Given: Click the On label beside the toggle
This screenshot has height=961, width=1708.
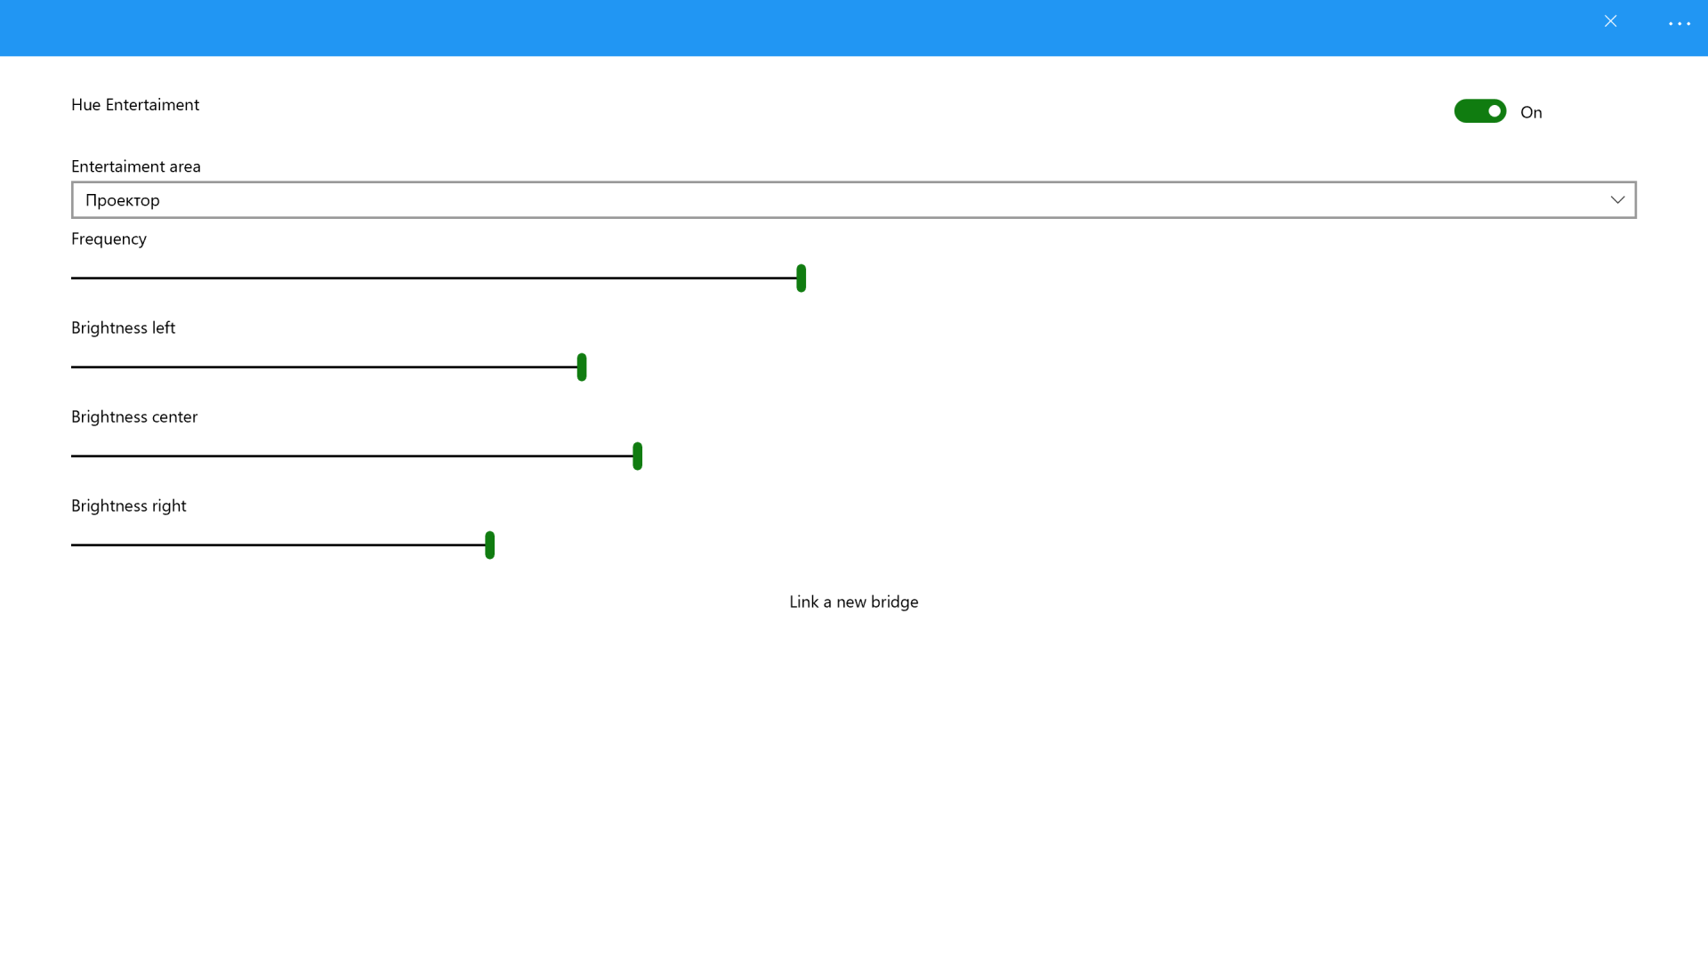Looking at the screenshot, I should point(1531,112).
